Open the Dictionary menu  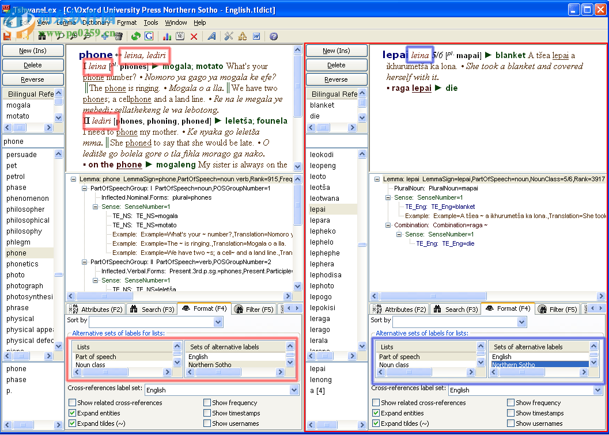pyautogui.click(x=96, y=22)
